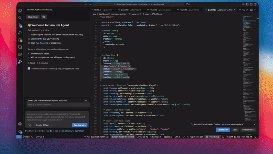Viewport: 273px width, 154px height.
Task: Open Run and Debug view
Action: click(20, 33)
